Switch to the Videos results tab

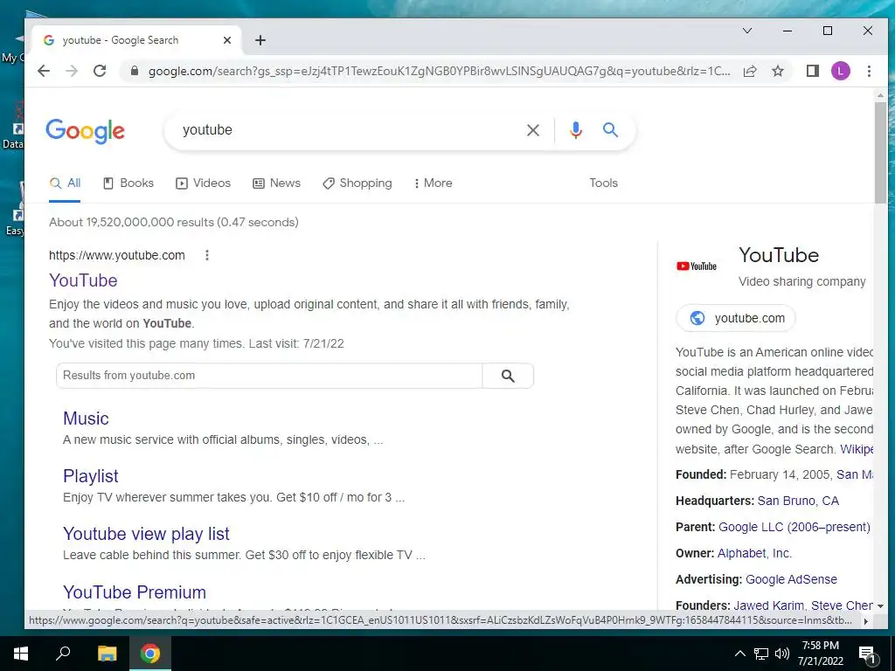203,183
